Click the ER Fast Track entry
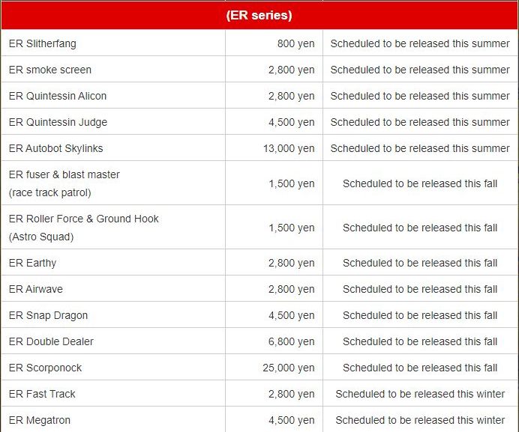The image size is (519, 432). pos(42,394)
